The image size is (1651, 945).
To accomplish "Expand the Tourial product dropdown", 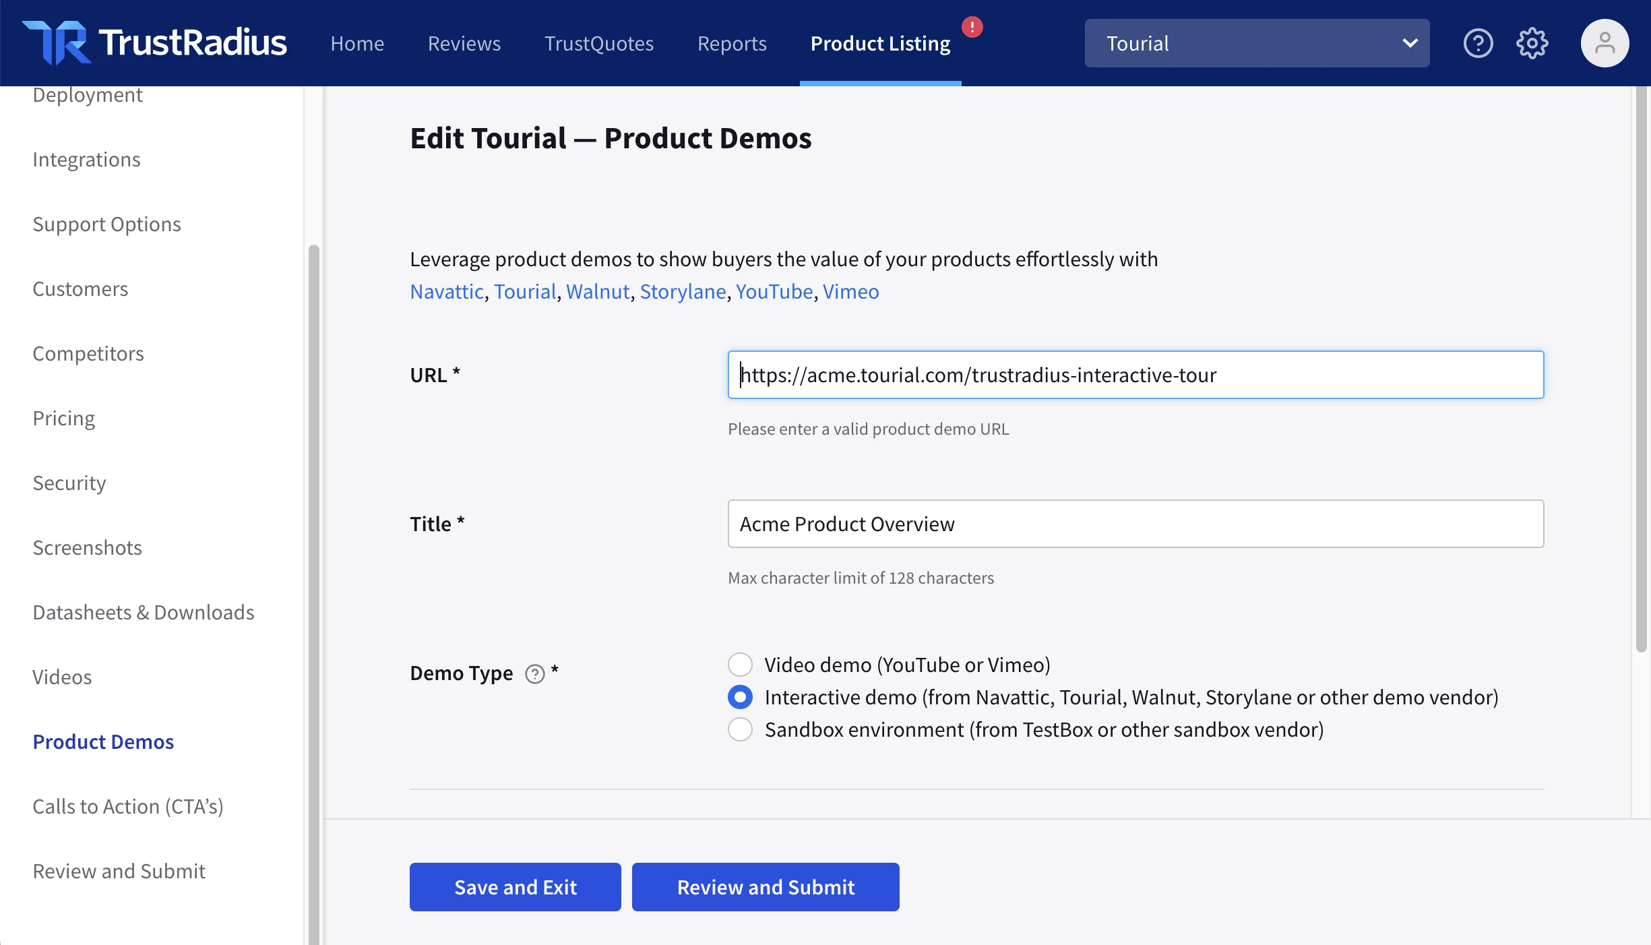I will pos(1257,43).
